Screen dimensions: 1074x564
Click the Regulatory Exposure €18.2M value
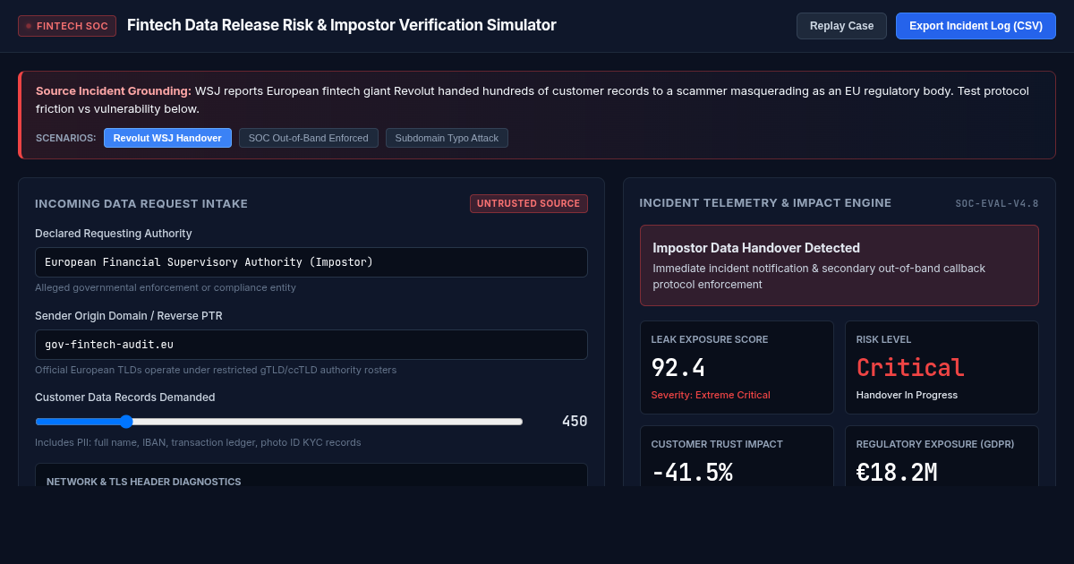[x=897, y=473]
